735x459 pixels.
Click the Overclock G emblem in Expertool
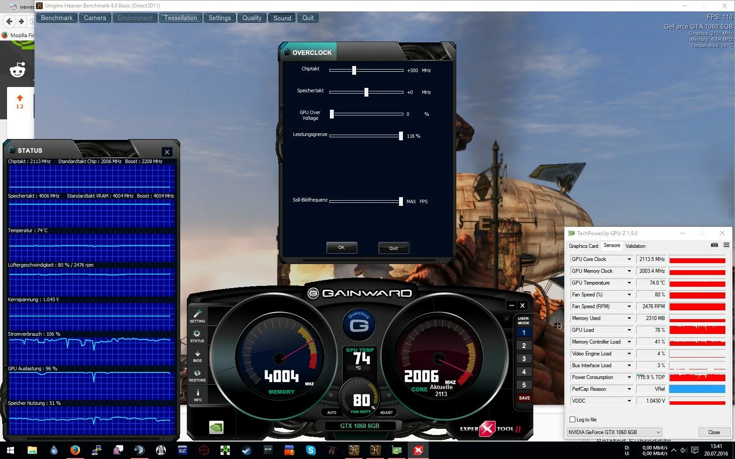(359, 324)
